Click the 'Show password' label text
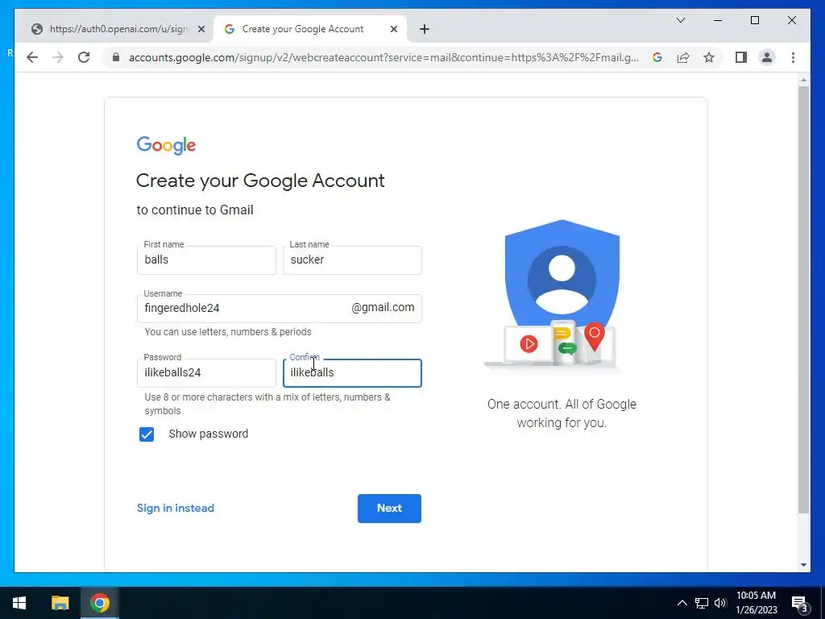 209,434
